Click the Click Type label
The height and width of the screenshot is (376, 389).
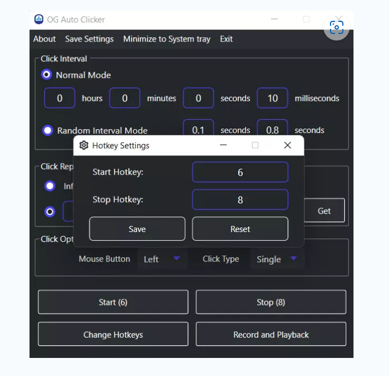(221, 259)
